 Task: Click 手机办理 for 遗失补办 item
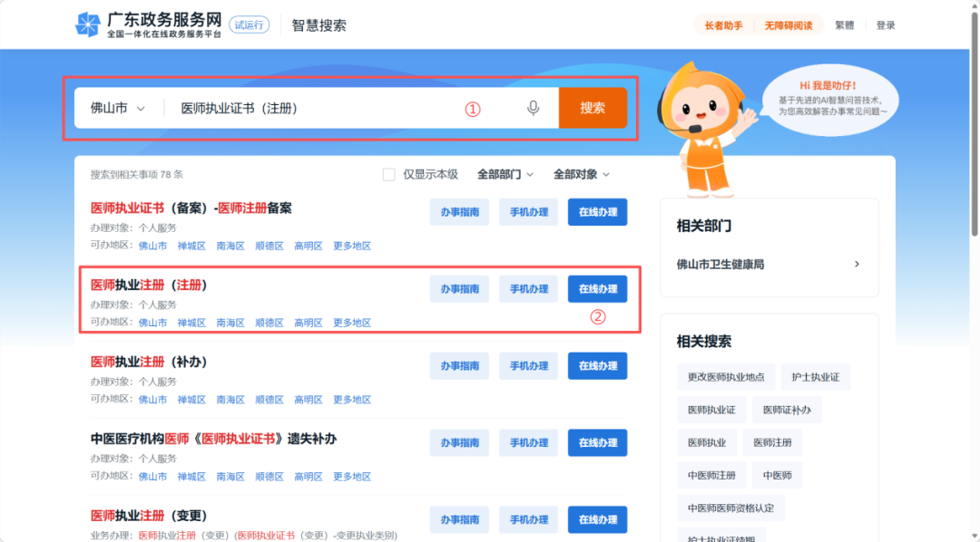tap(528, 442)
